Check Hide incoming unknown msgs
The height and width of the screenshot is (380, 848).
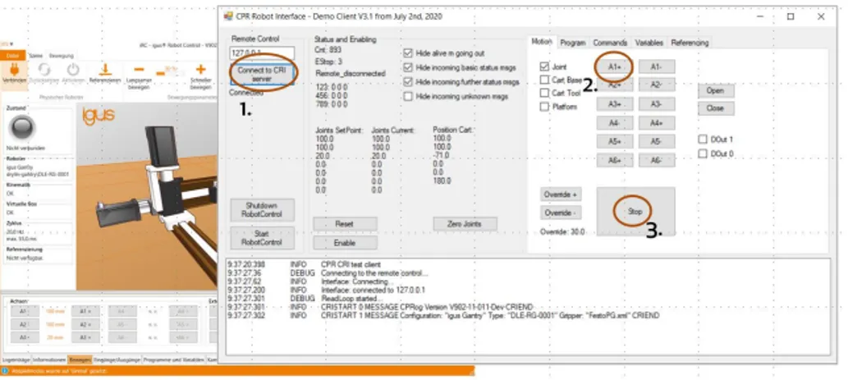pos(408,96)
